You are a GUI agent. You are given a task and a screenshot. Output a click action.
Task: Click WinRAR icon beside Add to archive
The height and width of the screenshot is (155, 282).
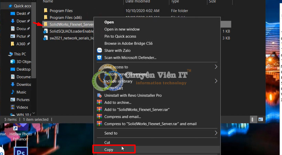tap(99, 102)
